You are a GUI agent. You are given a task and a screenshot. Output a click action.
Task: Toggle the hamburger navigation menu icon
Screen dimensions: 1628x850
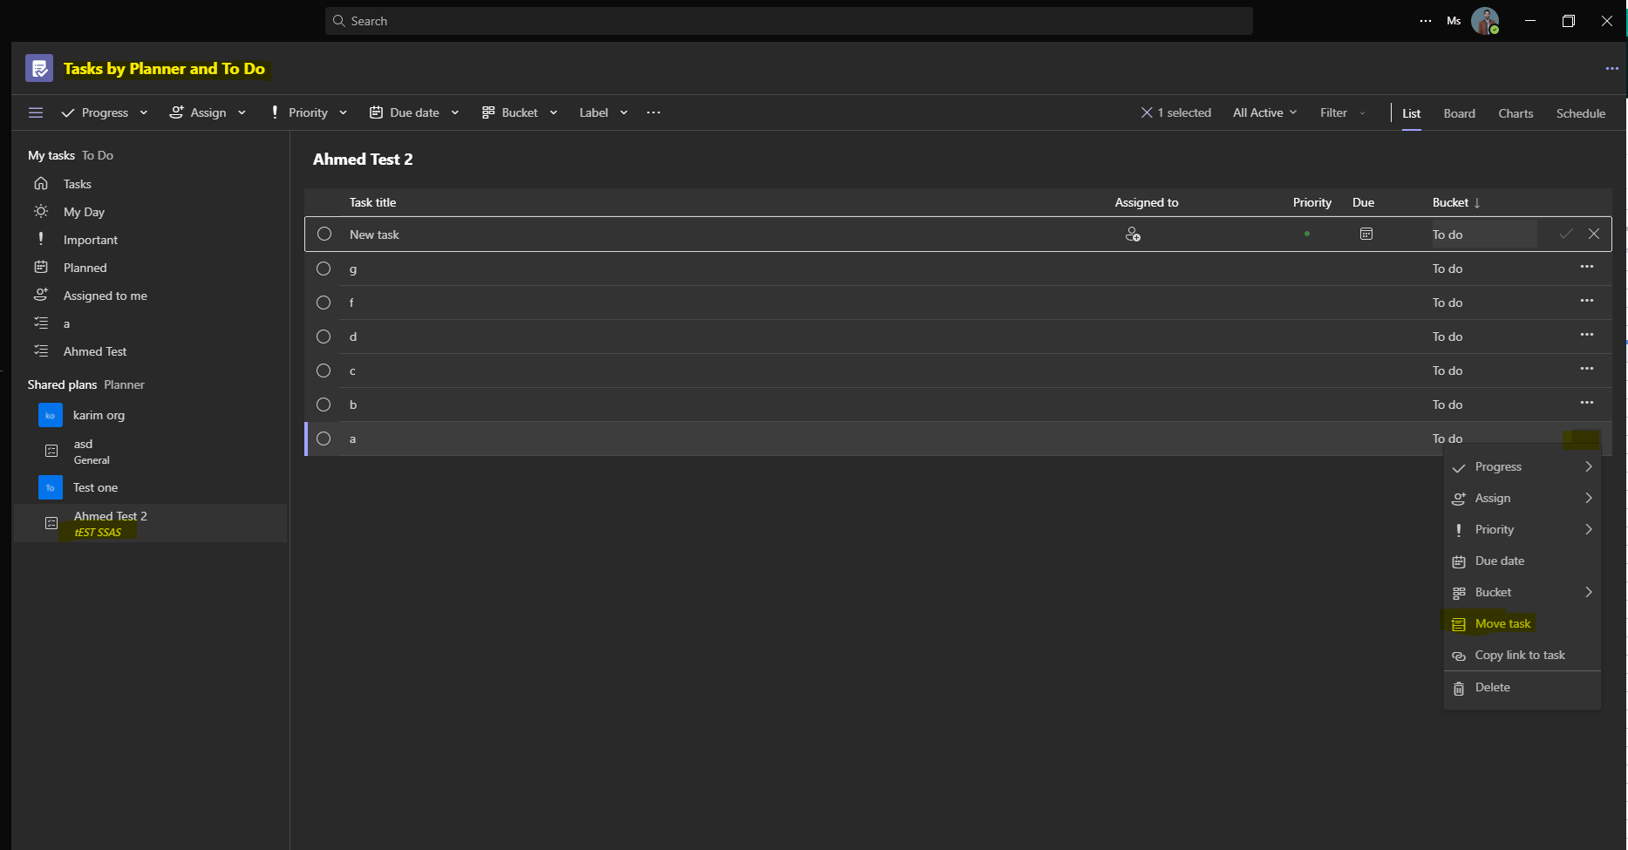[36, 112]
